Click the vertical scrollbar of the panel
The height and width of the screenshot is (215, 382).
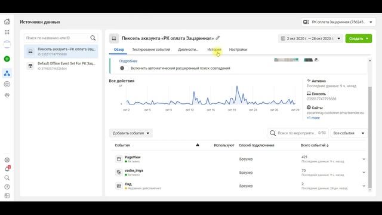[370, 138]
